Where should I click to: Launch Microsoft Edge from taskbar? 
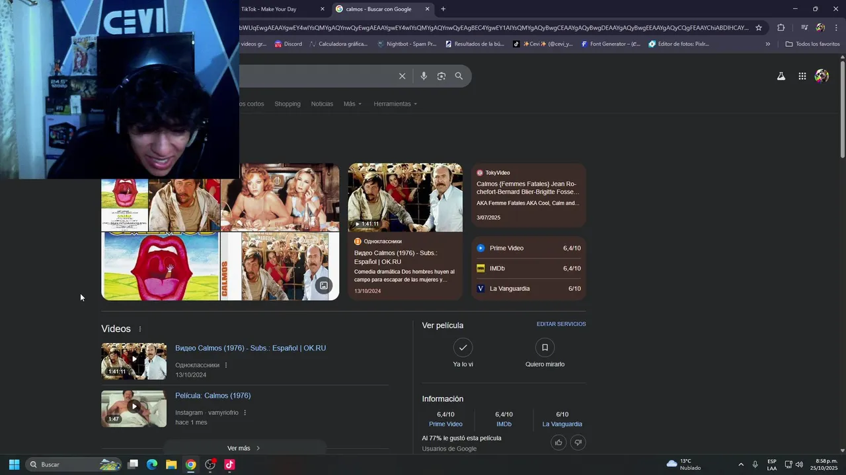(x=152, y=464)
